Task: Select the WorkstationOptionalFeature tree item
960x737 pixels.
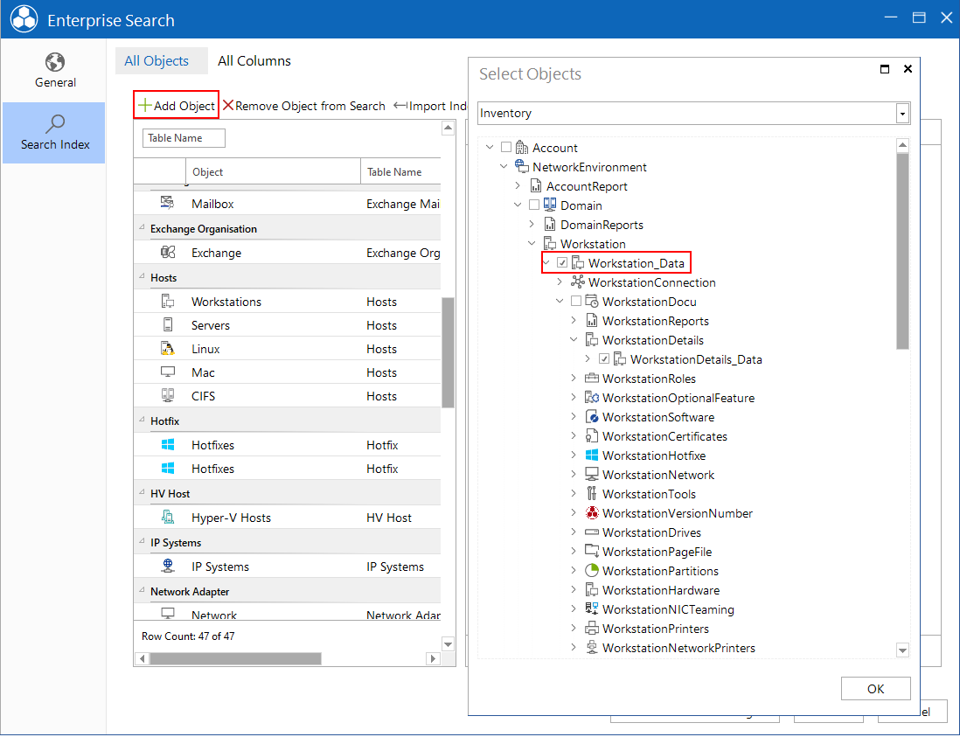Action: pos(678,398)
